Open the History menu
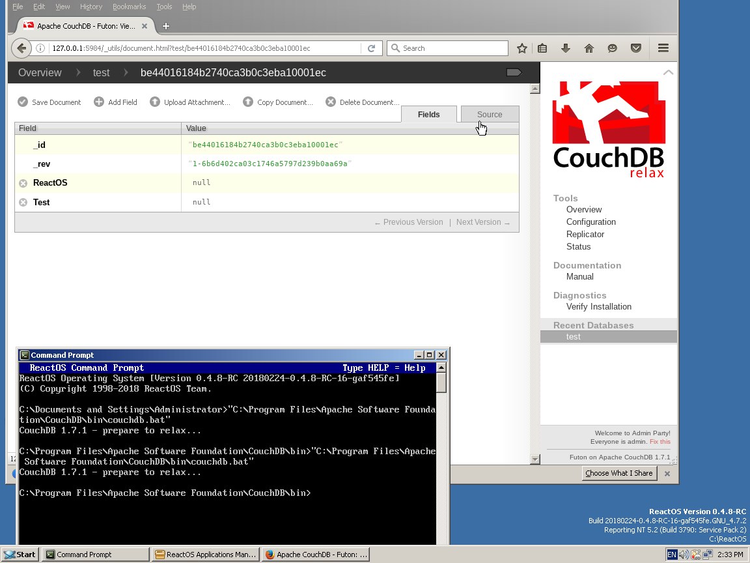 click(x=91, y=7)
